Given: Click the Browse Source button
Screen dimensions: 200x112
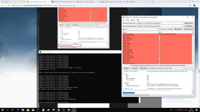Looking at the screenshot, I should [189, 23].
